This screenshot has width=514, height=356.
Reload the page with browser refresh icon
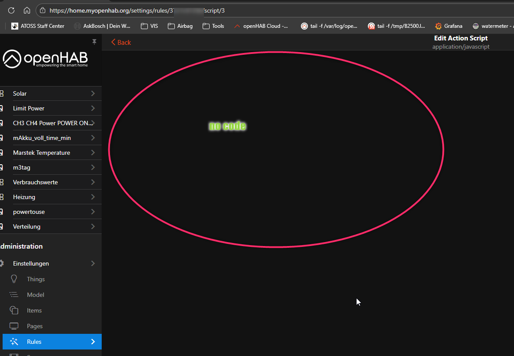(11, 10)
